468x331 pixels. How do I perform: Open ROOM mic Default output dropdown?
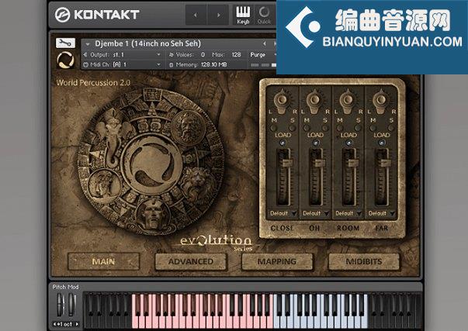(x=348, y=213)
